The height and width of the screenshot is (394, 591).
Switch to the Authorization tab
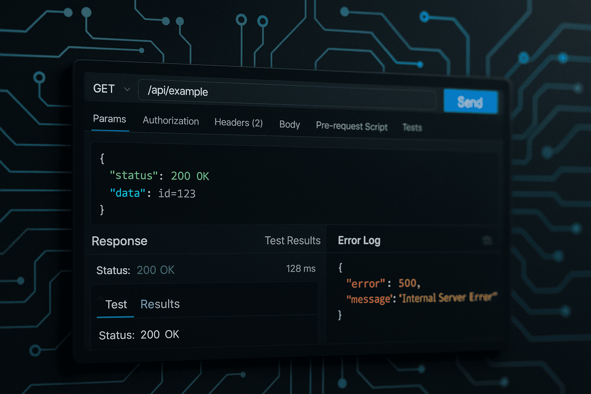click(170, 121)
